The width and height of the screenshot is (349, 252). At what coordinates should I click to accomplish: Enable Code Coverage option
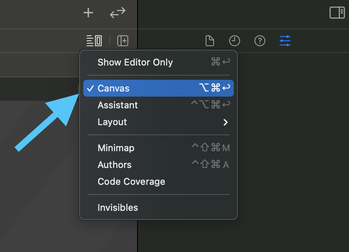[159, 181]
